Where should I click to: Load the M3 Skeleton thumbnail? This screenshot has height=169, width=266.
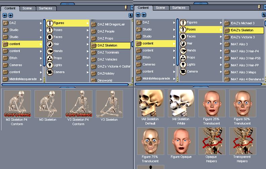48,104
